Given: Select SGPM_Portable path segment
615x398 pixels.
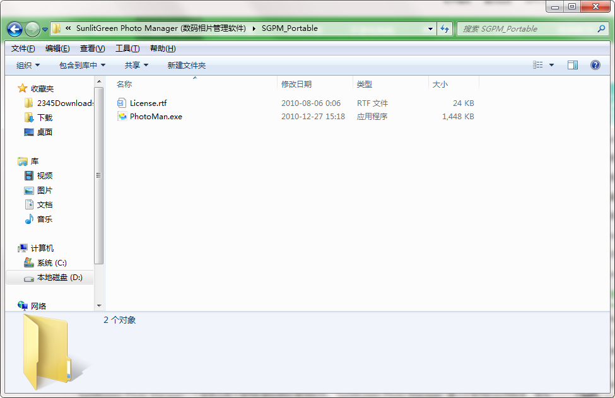Looking at the screenshot, I should (290, 28).
